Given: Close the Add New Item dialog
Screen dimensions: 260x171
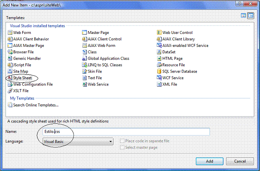Looking at the screenshot, I should point(251,3).
